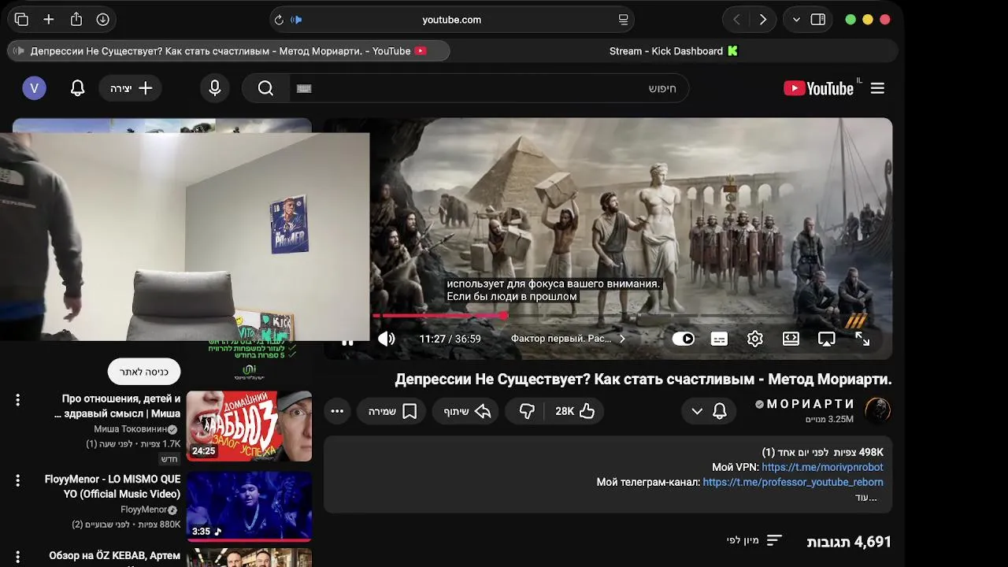Click the youtube.com address bar
Viewport: 1008px width, 567px height.
[x=451, y=20]
